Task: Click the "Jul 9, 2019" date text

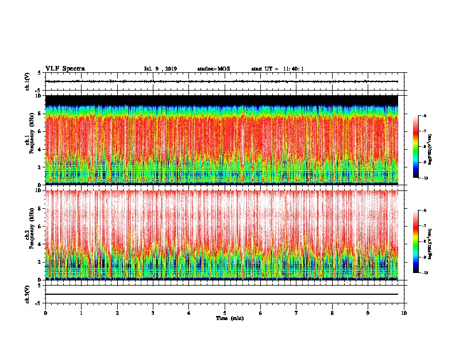Action: pyautogui.click(x=160, y=69)
